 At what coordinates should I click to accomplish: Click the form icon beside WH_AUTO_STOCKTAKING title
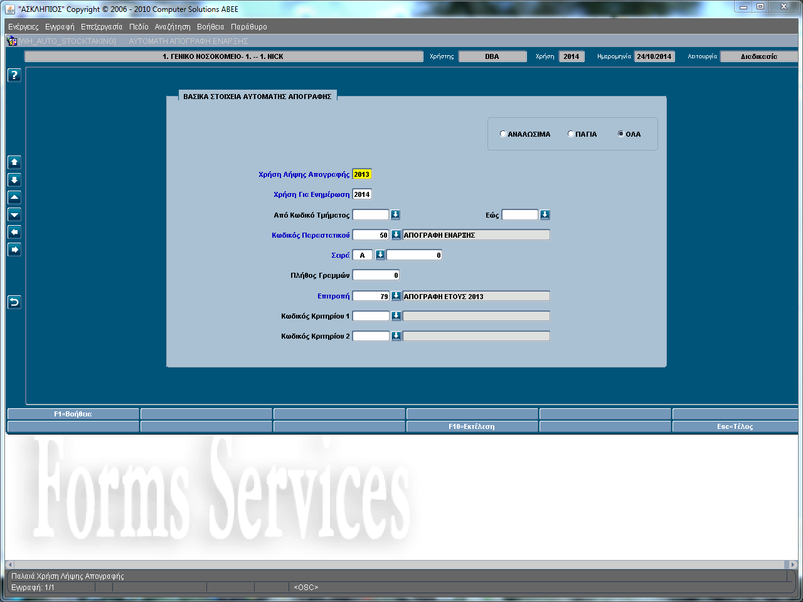(x=11, y=41)
